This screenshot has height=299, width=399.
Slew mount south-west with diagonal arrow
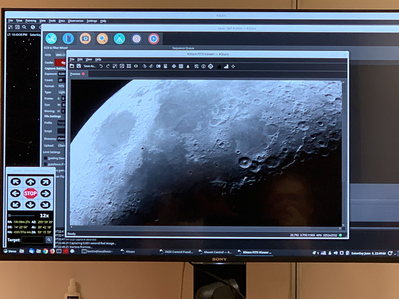click(x=15, y=205)
